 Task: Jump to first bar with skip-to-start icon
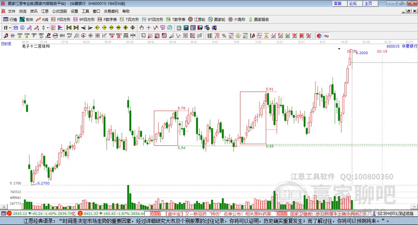69,28
